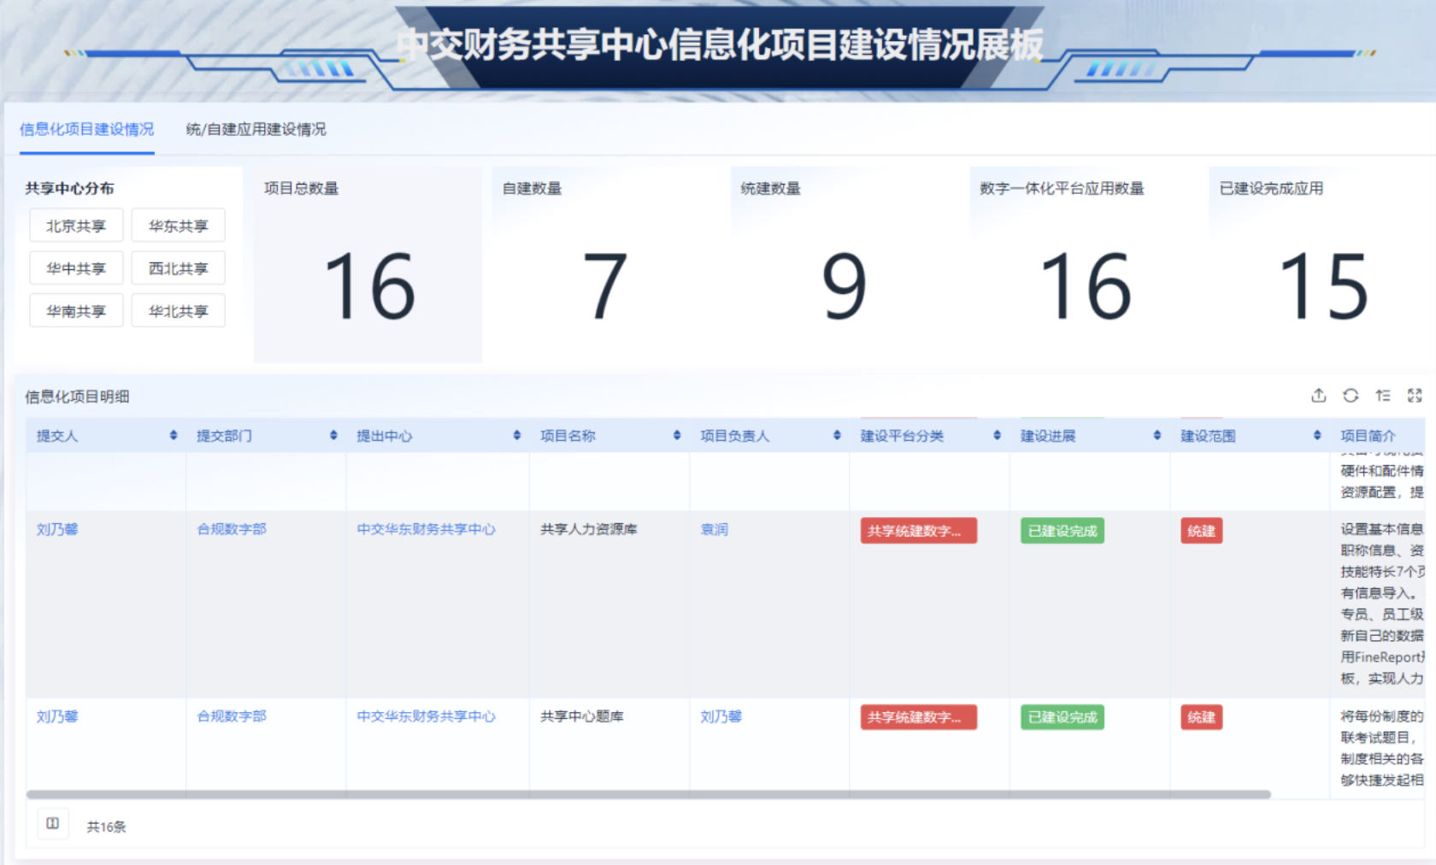This screenshot has height=865, width=1436.
Task: Open the column settings icon beside 共16条
Action: tap(52, 824)
